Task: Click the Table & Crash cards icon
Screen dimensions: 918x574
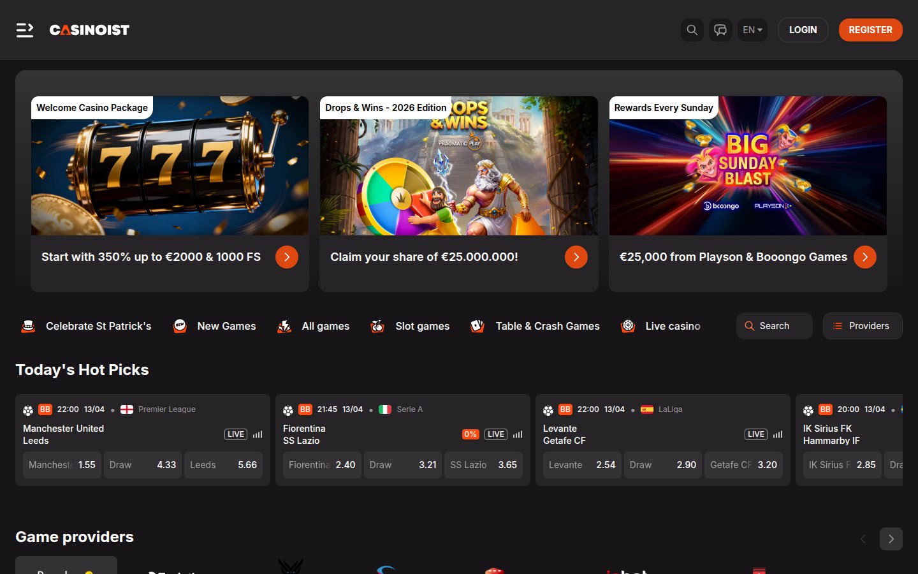Action: click(x=477, y=326)
